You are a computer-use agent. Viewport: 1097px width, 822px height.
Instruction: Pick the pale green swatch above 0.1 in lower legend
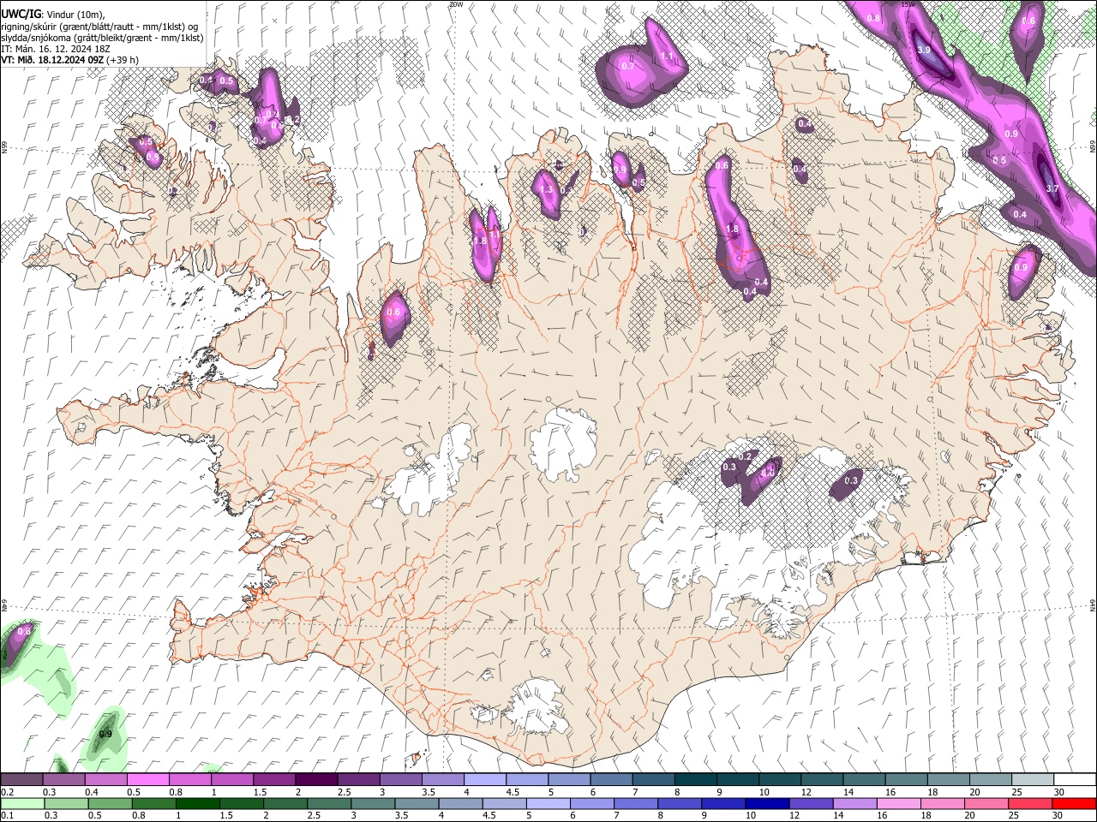click(x=21, y=803)
